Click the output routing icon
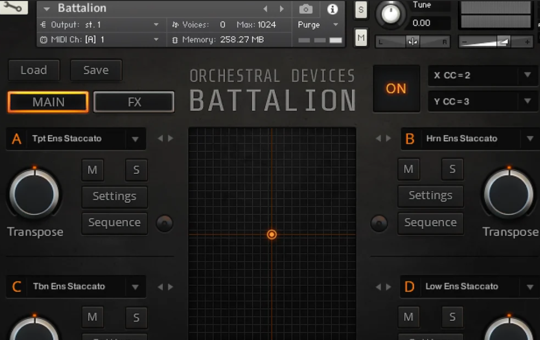This screenshot has height=340, width=540. 43,25
